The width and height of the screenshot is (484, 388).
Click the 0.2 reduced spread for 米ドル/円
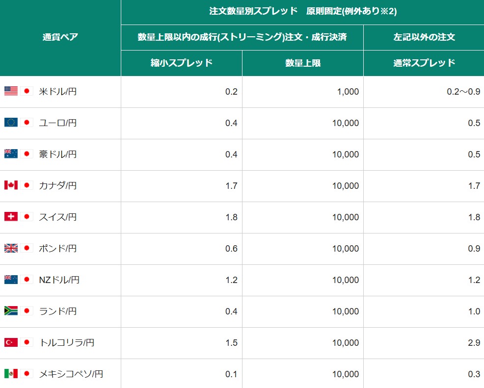pos(231,92)
